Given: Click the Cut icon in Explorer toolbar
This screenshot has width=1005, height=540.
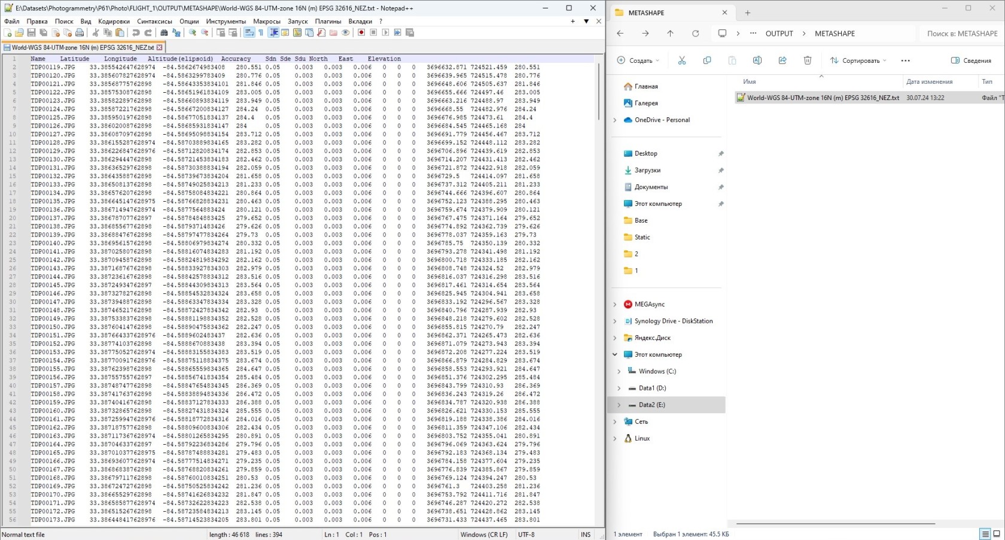Looking at the screenshot, I should (682, 60).
